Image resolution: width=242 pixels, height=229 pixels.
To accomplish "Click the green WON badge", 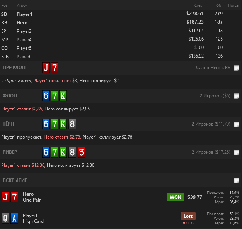I will (176, 197).
